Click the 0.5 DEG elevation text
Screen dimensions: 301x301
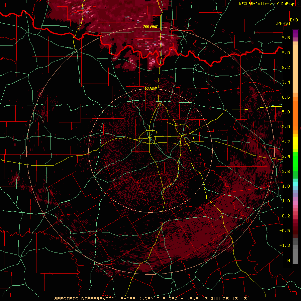pos(167,299)
